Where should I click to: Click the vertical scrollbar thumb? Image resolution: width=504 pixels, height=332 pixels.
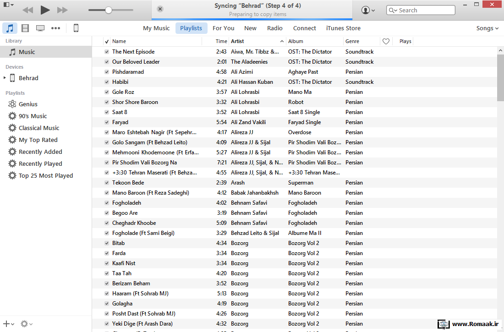tap(500, 78)
